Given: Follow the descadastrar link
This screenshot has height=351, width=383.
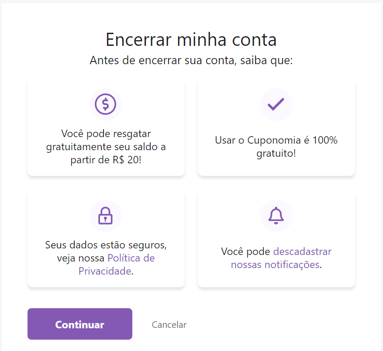Looking at the screenshot, I should click(x=302, y=251).
